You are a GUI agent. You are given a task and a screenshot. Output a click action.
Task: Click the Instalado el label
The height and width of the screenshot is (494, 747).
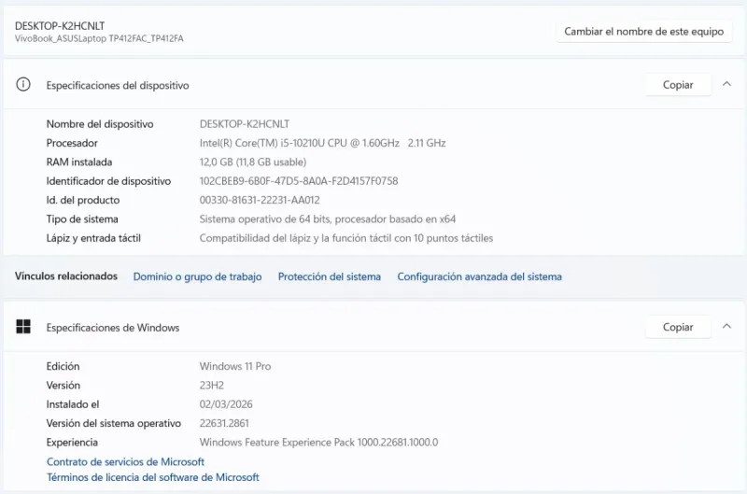73,404
